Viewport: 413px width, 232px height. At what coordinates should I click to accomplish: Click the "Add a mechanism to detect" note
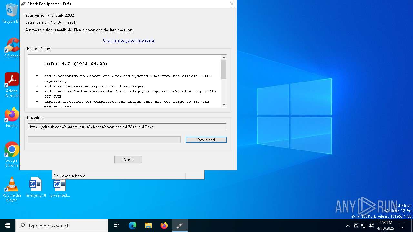pos(128,78)
